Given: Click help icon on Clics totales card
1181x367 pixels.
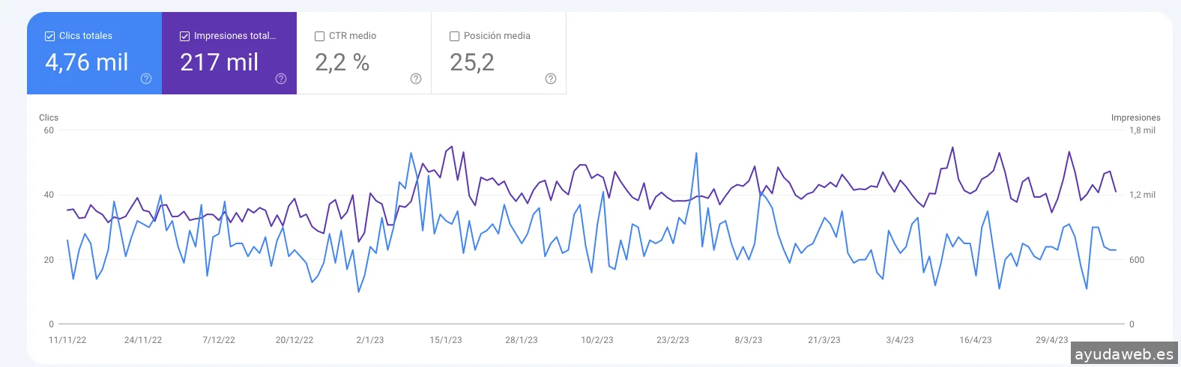Looking at the screenshot, I should (146, 79).
